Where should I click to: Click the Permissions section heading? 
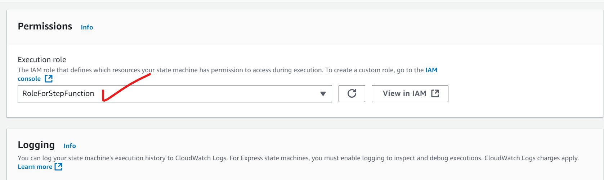pyautogui.click(x=45, y=27)
